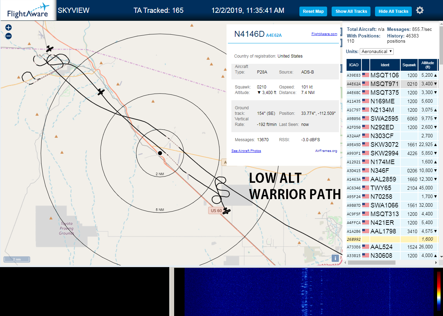Sort table by ICAO column header
This screenshot has height=316, width=443.
coord(354,65)
